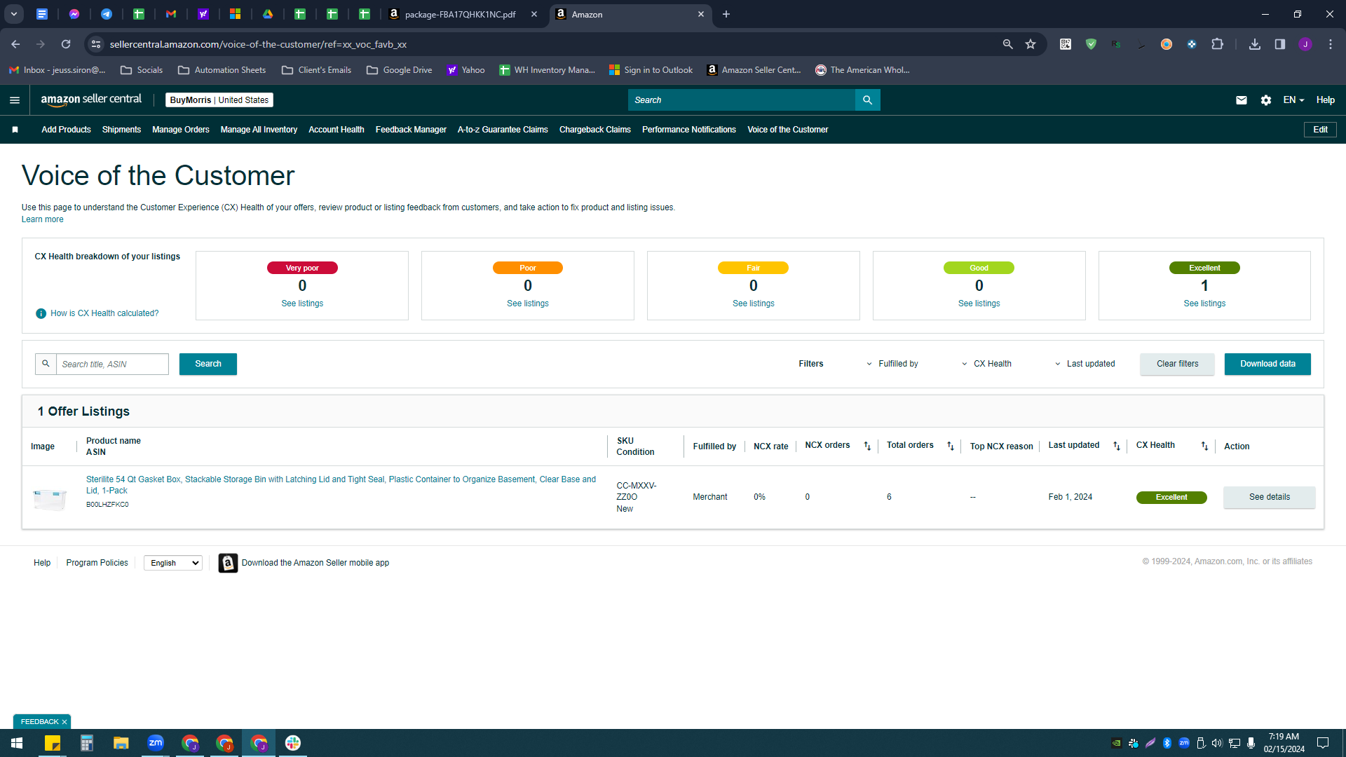Viewport: 1346px width, 757px height.
Task: Open the Seller Central hamburger menu
Action: (x=15, y=100)
